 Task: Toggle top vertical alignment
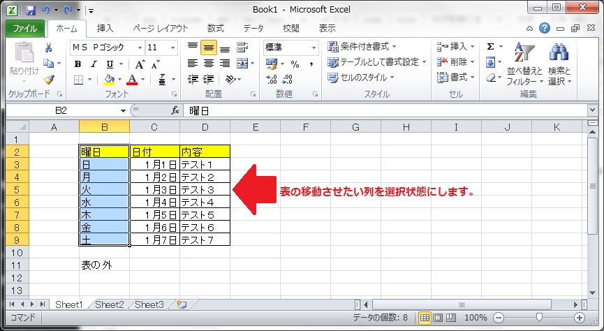click(192, 47)
